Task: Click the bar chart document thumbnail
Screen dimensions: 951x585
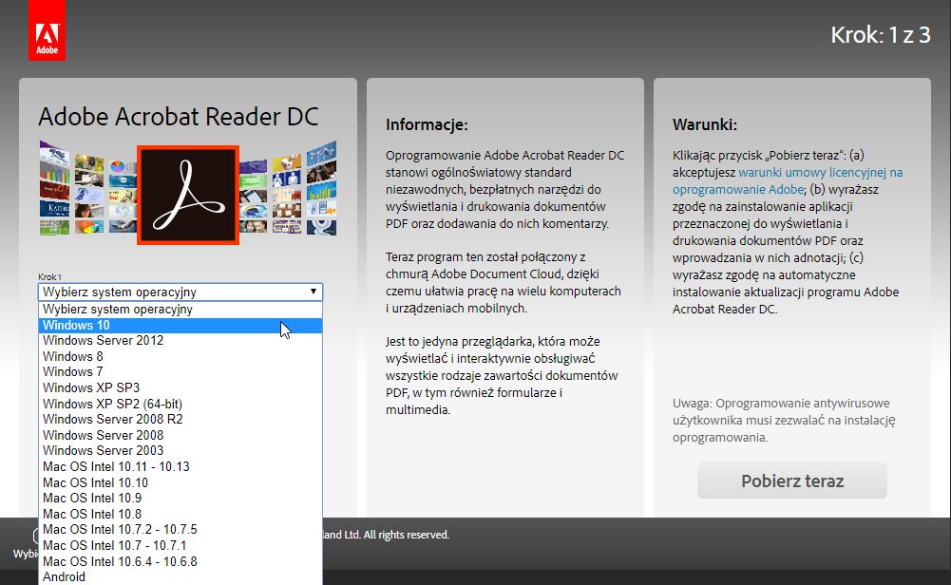Action: coord(54,173)
